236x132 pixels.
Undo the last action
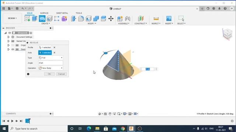(x=23, y=8)
